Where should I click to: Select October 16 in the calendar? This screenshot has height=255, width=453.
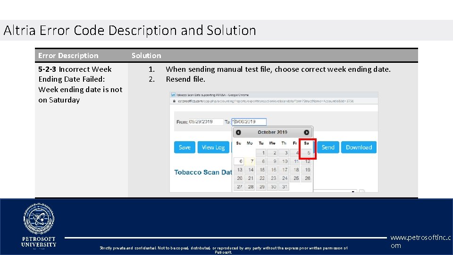point(273,170)
